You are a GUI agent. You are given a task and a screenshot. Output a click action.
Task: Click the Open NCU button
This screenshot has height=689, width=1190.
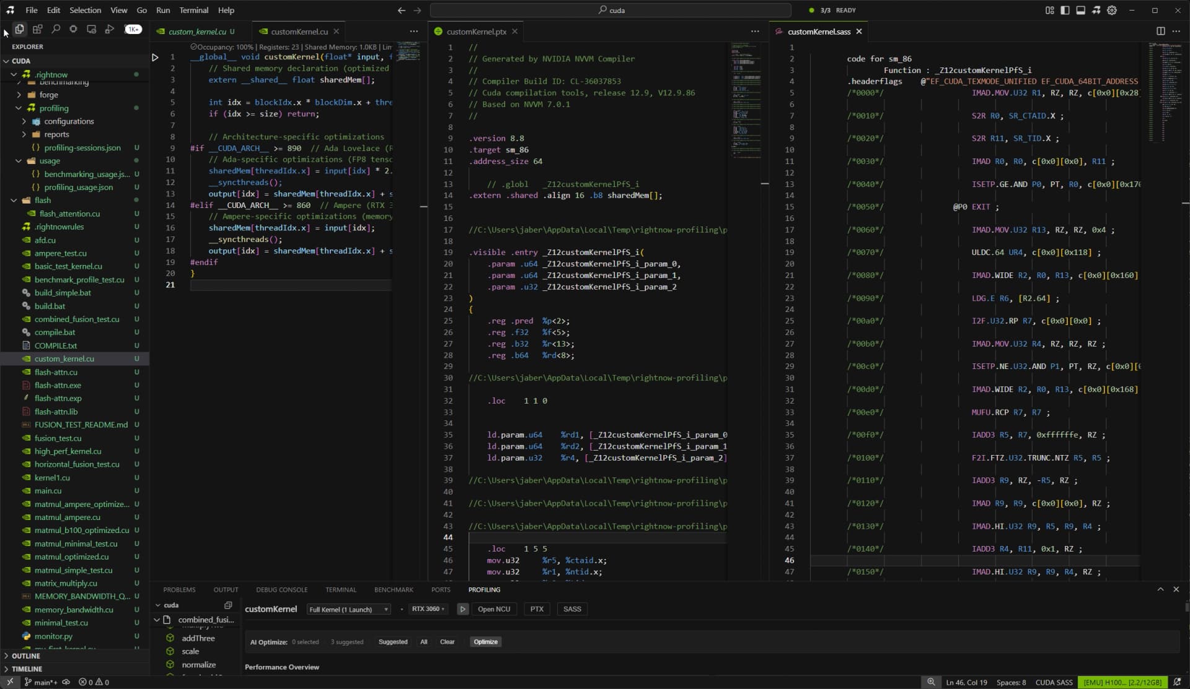pos(494,609)
